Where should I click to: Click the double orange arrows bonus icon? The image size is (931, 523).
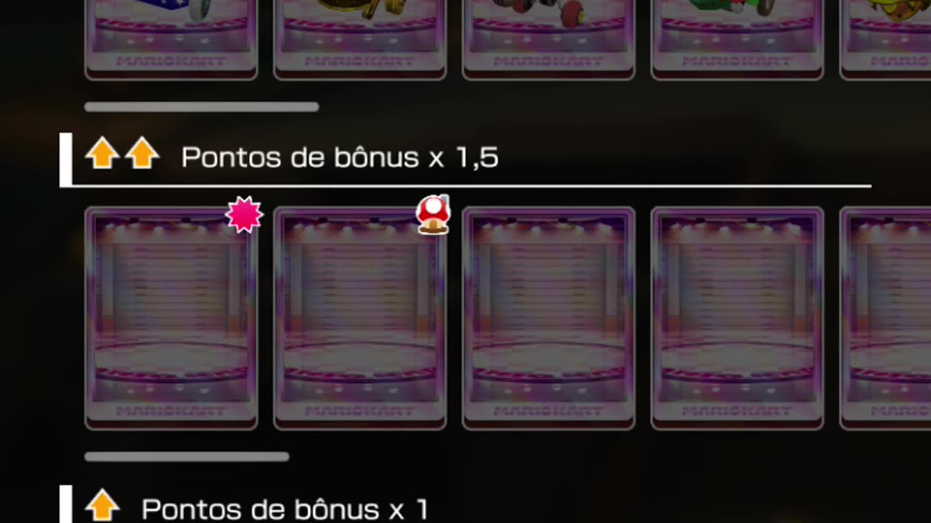point(121,154)
